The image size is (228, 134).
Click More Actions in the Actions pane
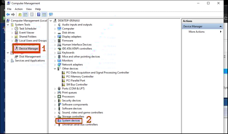(x=196, y=32)
